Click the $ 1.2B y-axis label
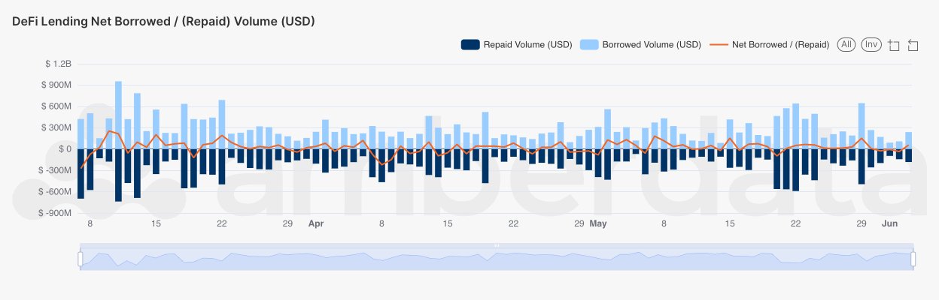 pyautogui.click(x=58, y=64)
